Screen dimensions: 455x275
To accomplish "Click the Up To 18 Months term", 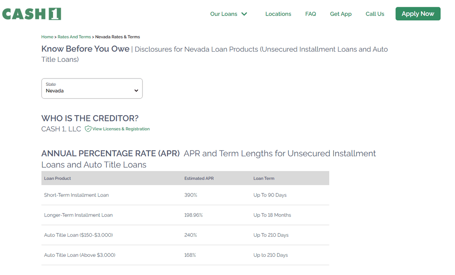I will [x=272, y=215].
